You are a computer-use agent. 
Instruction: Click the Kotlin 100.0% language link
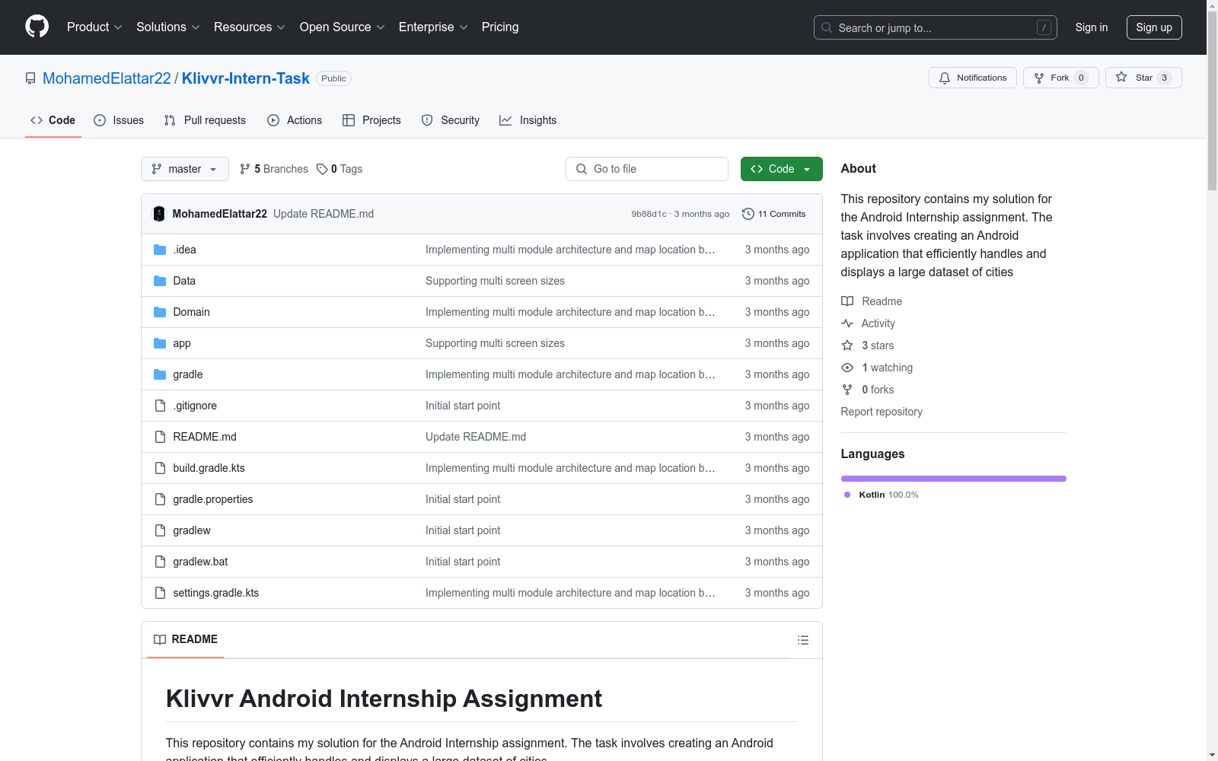(x=888, y=495)
